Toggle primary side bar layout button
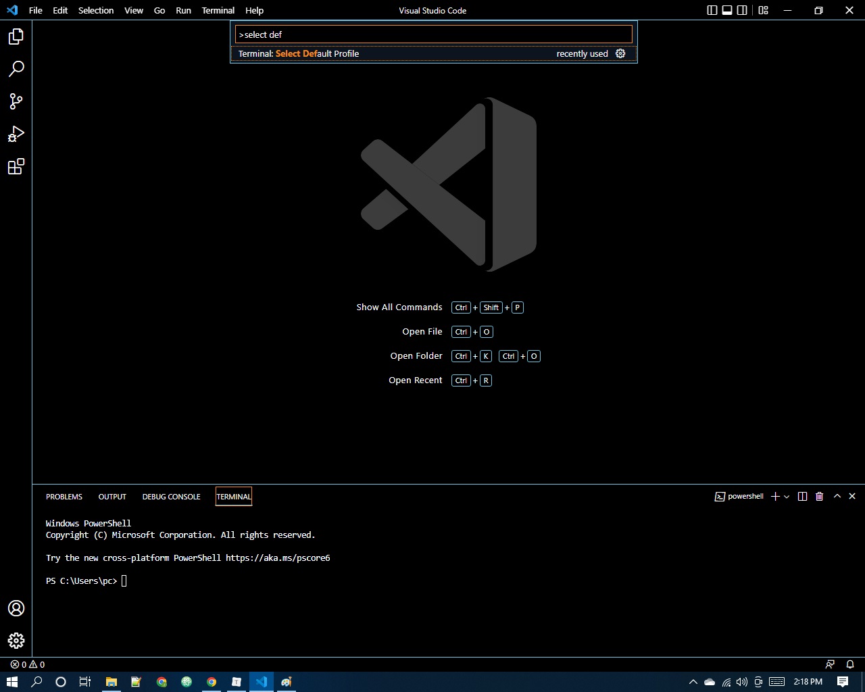This screenshot has width=865, height=692. click(712, 10)
